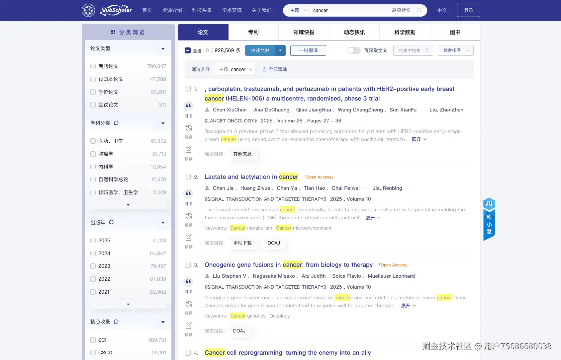This screenshot has height=360, width=561.
Task: Collapse the 论文类型 filter section
Action: [163, 49]
